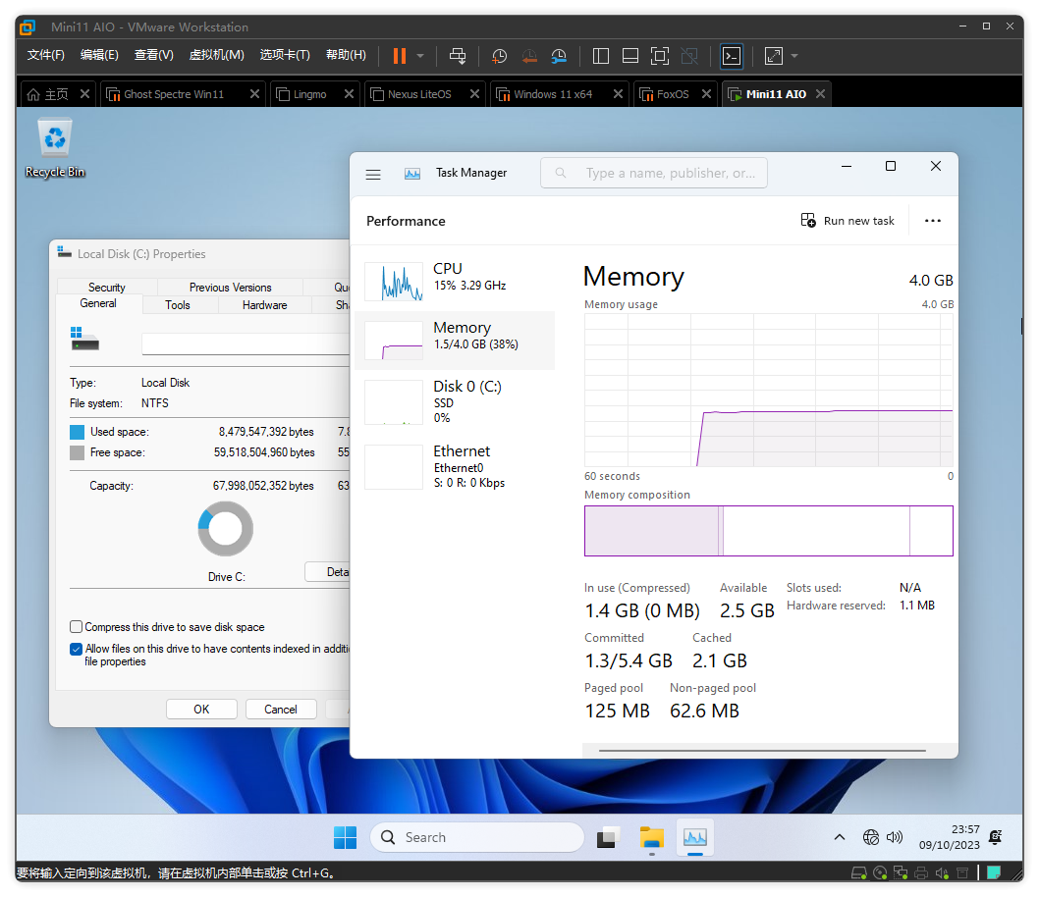1039x897 pixels.
Task: Show hidden tray icons chevron
Action: pos(839,837)
